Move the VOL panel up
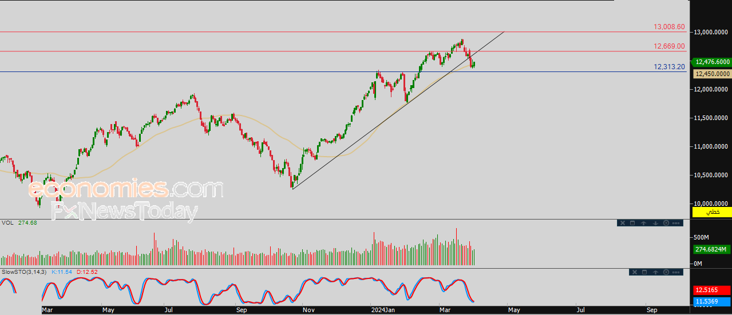This screenshot has width=732, height=315. click(x=643, y=223)
